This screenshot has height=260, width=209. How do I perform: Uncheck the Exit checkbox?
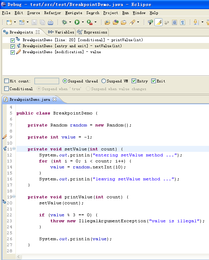tap(153, 81)
